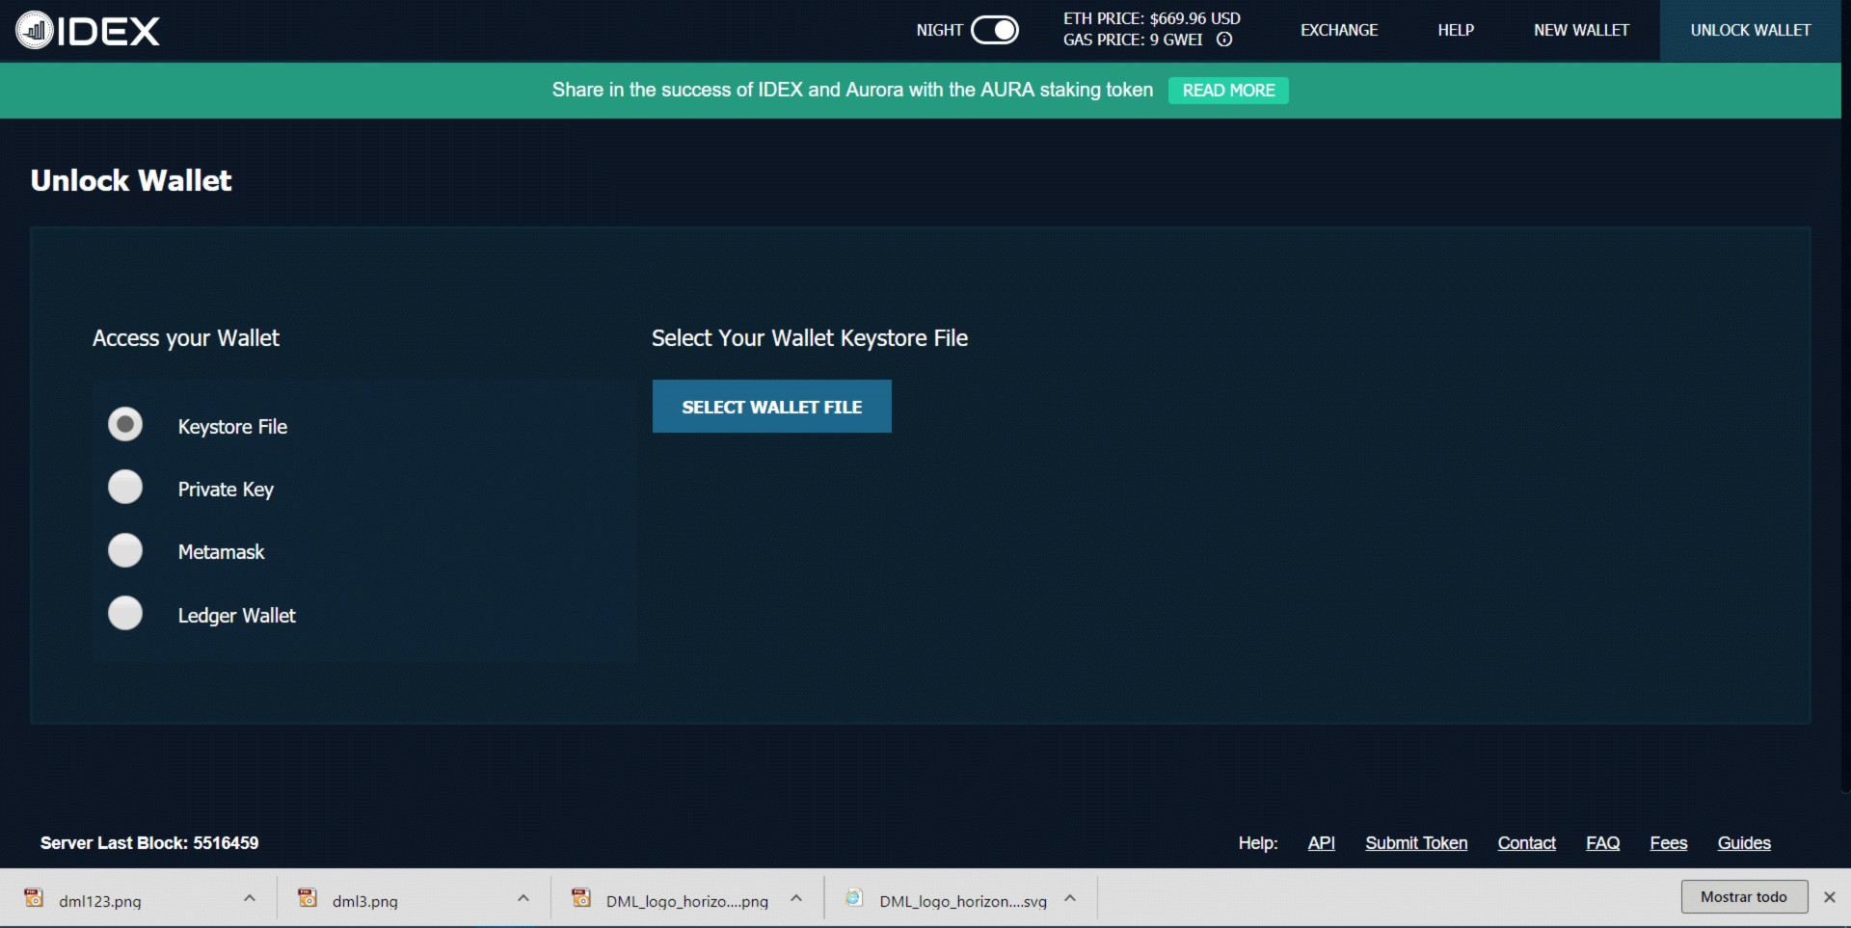Select the UNLOCK WALLET tab
This screenshot has width=1851, height=928.
pos(1751,30)
